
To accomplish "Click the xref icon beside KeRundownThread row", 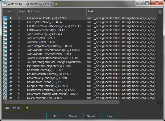I will tap(5, 82).
